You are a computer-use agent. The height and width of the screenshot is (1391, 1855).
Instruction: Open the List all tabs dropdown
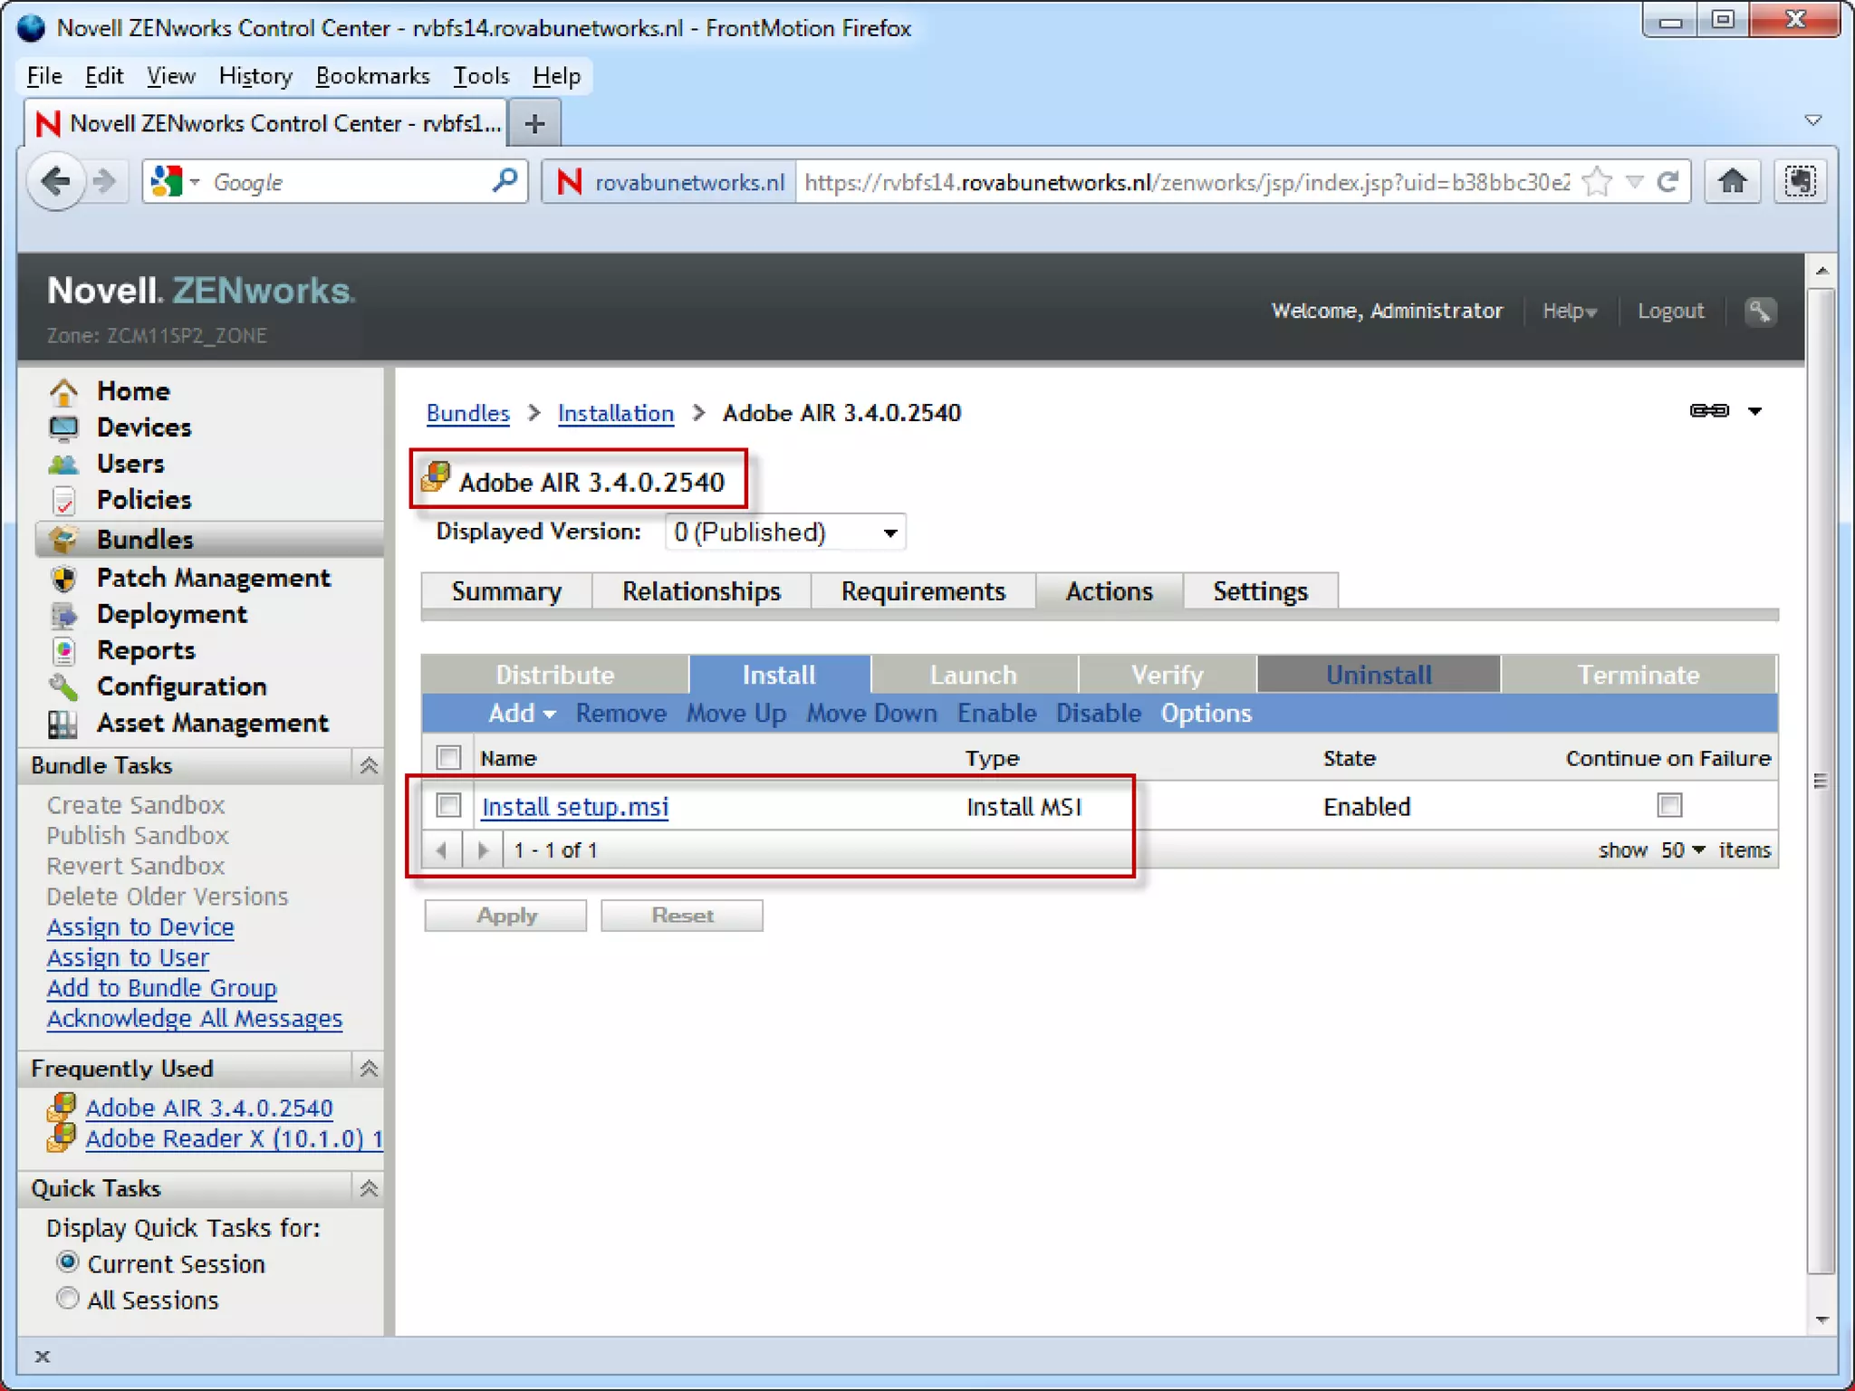[x=1812, y=120]
